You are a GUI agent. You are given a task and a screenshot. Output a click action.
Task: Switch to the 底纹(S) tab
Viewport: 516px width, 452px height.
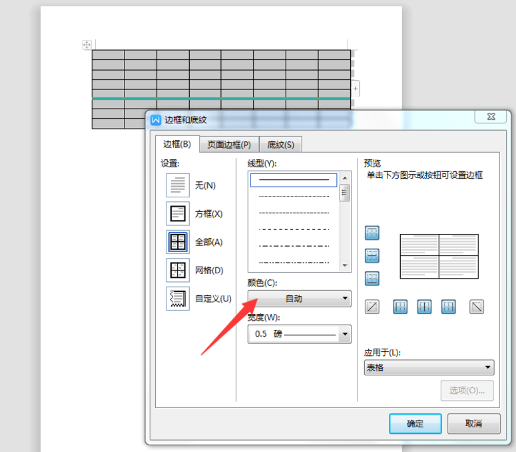click(281, 145)
